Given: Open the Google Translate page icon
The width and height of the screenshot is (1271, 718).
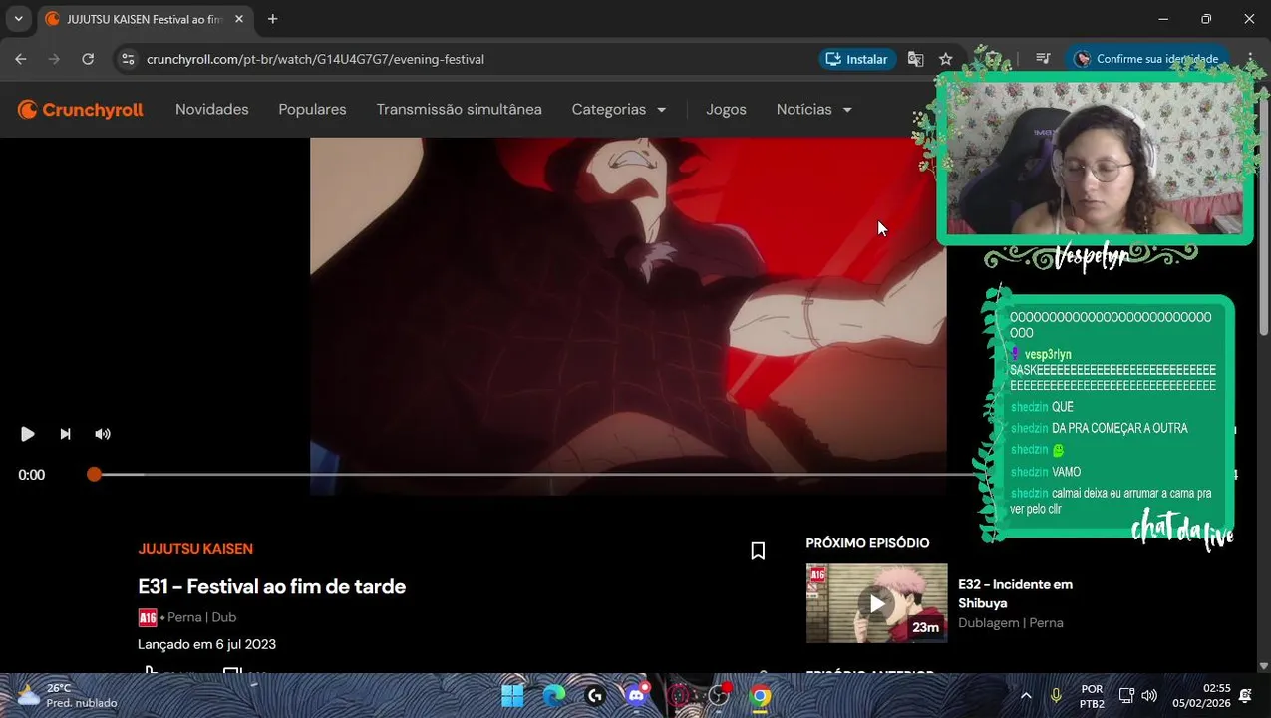Looking at the screenshot, I should [915, 59].
